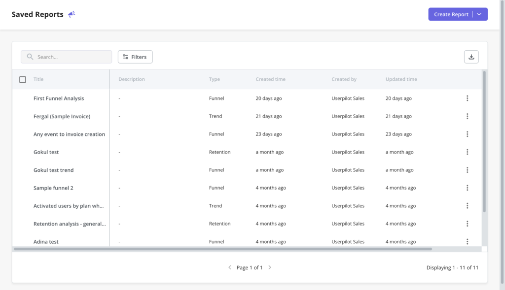This screenshot has width=505, height=290.
Task: Click the horizontal scrollbar under the table
Action: pyautogui.click(x=222, y=249)
